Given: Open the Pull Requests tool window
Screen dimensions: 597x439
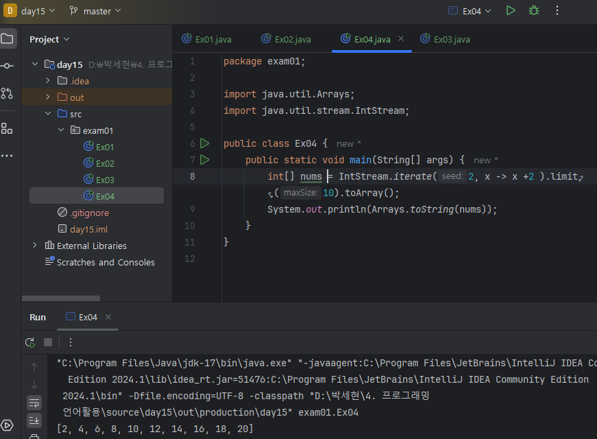Looking at the screenshot, I should point(7,93).
